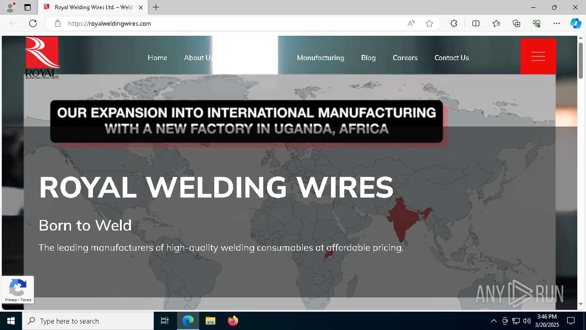Open the Manufacturing page
The width and height of the screenshot is (586, 330).
(320, 58)
